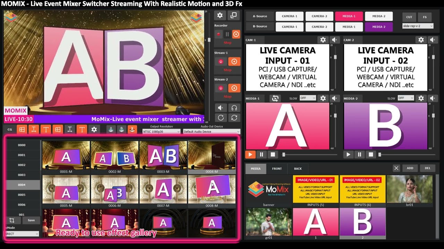This screenshot has width=444, height=249.
Task: Mute the master program audio
Action: pos(221,108)
